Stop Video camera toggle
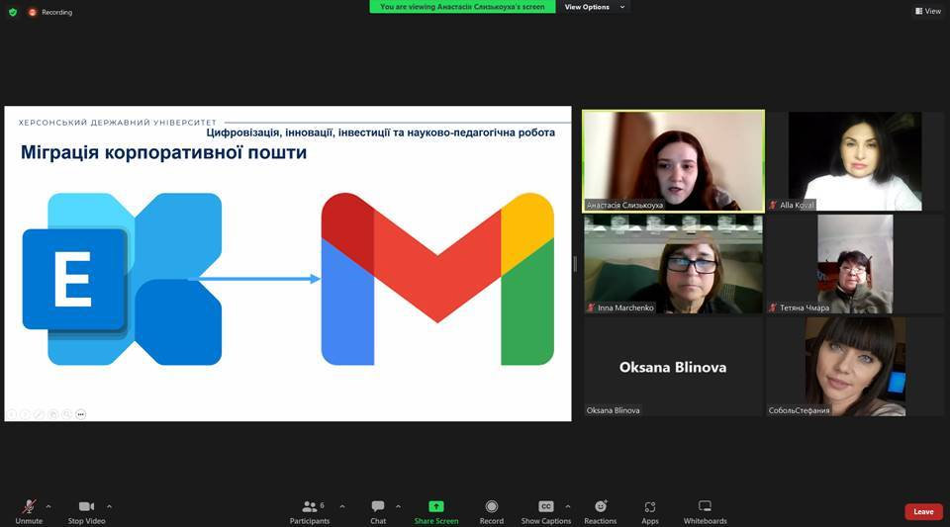 [x=87, y=511]
